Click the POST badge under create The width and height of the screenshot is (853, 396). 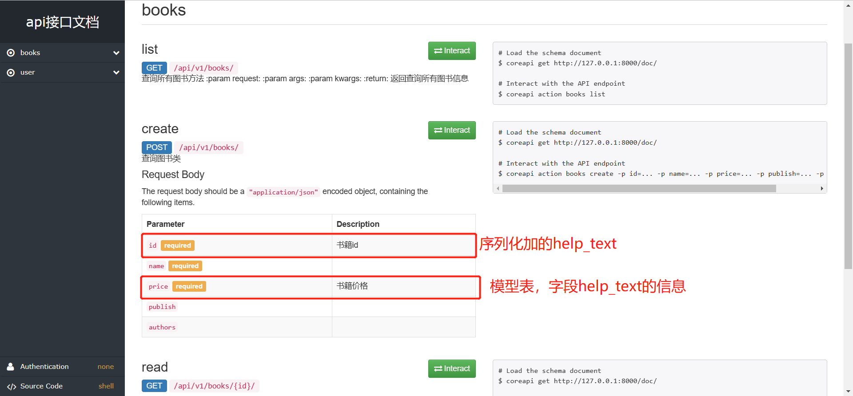pos(157,147)
